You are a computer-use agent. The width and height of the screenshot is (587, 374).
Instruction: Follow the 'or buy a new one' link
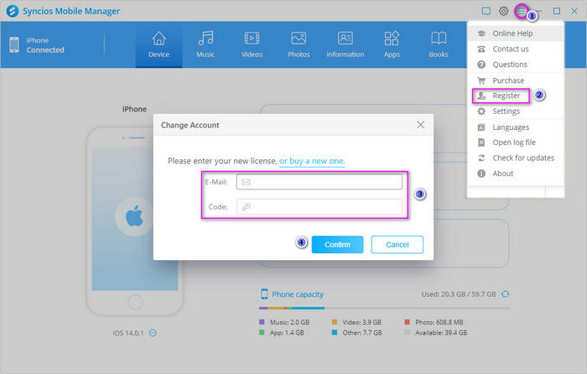point(312,160)
